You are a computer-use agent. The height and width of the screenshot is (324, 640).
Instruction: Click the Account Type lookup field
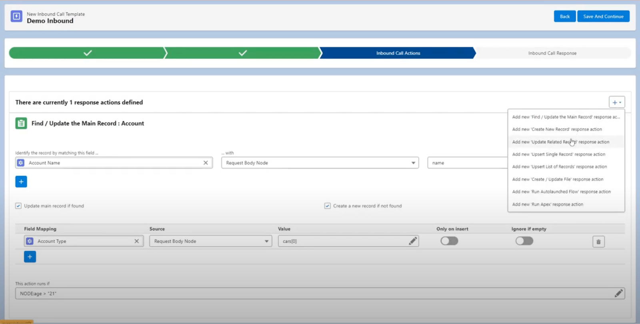pyautogui.click(x=84, y=241)
